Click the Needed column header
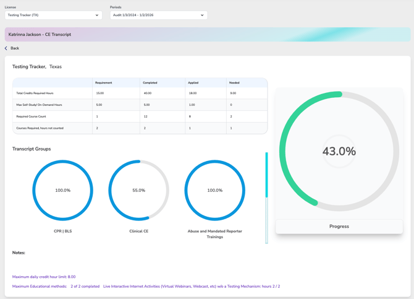Screen dimensions: 414x299 (234, 82)
